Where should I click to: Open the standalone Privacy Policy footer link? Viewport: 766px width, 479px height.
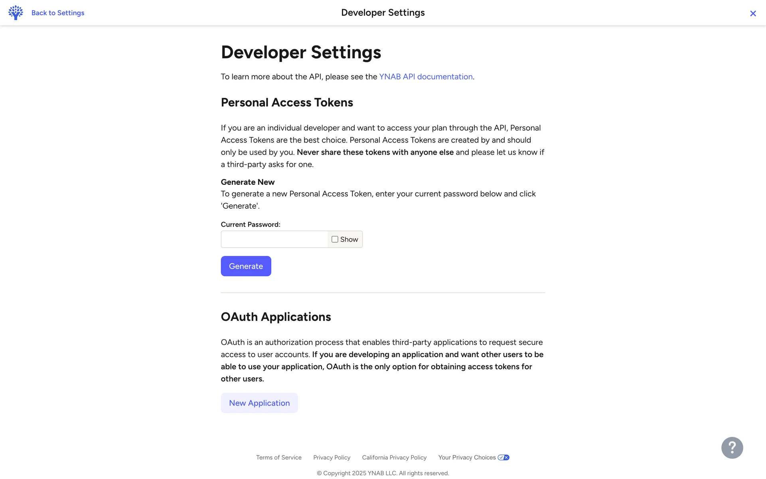332,457
